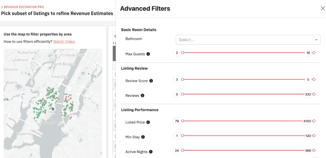This screenshot has height=158, width=326.
Task: Click the Listing Performance section heading
Action: (x=140, y=110)
